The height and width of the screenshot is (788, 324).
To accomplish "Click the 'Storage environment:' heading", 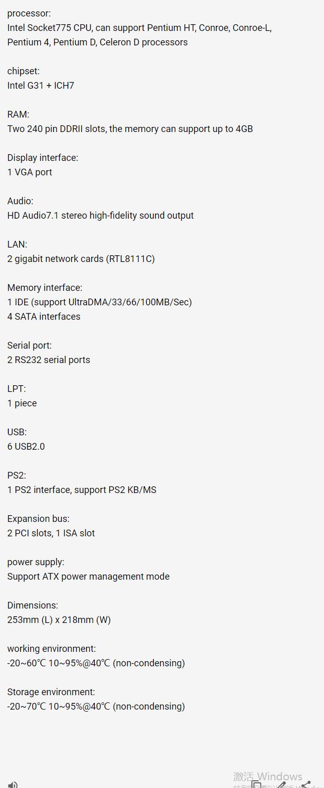I will point(51,692).
